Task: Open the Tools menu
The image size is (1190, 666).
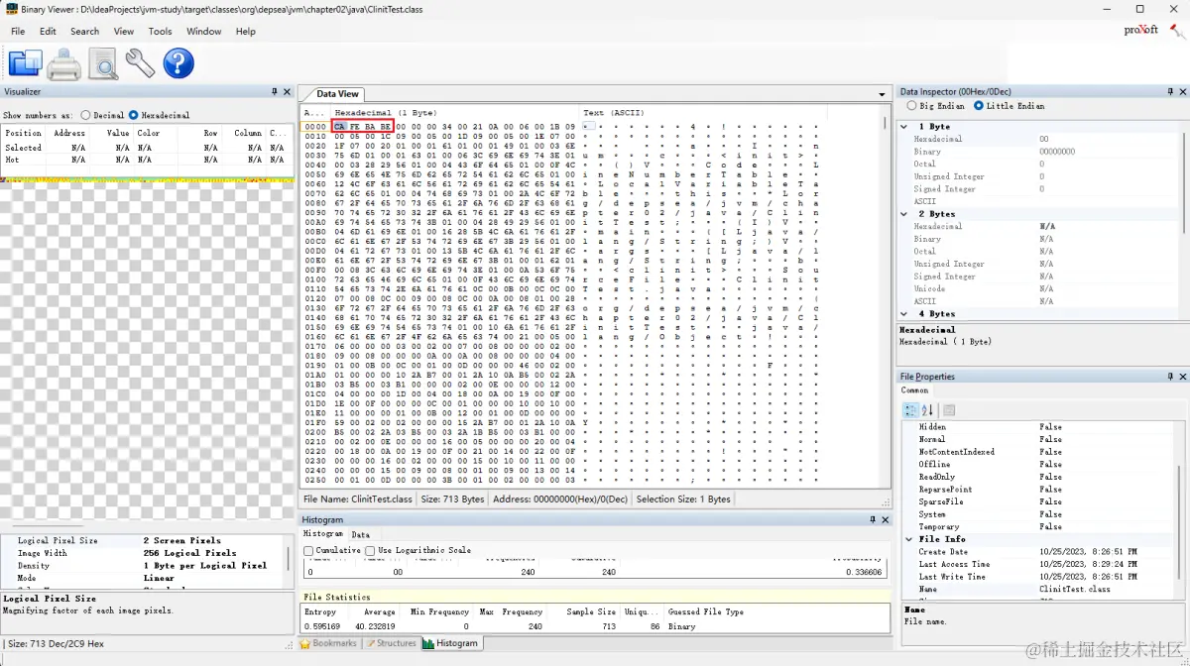Action: [x=160, y=32]
